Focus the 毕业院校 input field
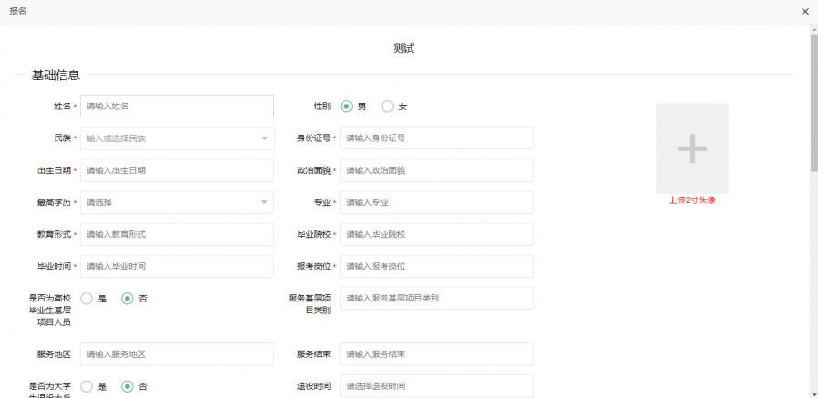The image size is (818, 398). 436,234
